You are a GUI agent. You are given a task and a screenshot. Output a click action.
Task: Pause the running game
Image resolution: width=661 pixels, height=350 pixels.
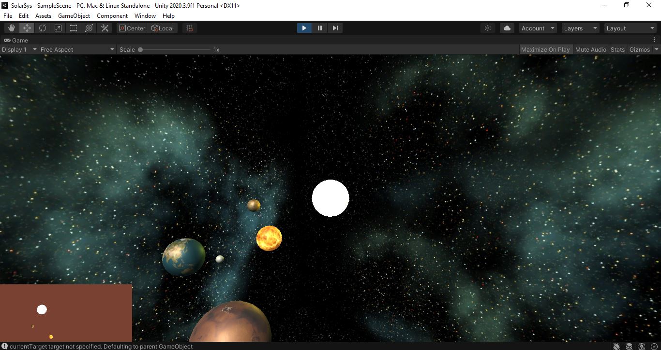319,28
